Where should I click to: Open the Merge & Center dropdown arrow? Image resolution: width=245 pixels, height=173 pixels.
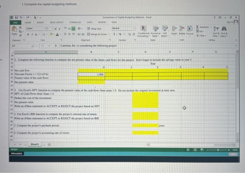pos(109,34)
